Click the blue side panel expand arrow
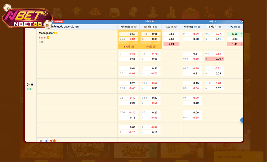 242,120
